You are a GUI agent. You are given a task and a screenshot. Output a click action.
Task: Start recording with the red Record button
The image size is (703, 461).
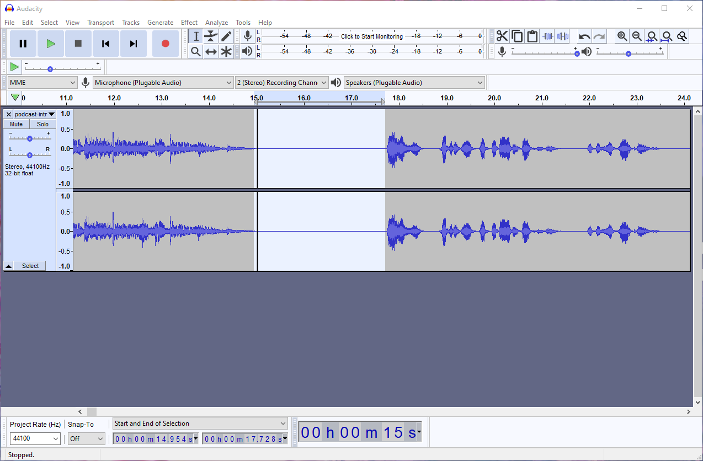tap(165, 44)
